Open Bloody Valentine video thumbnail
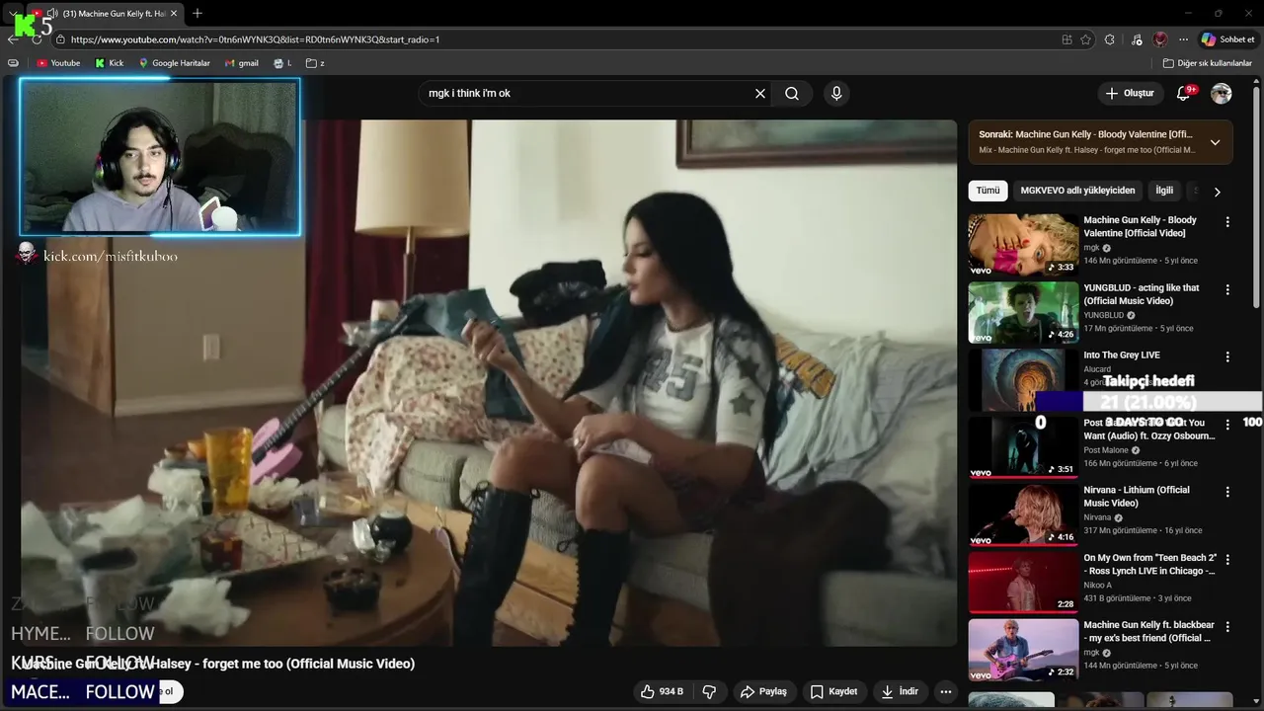This screenshot has width=1264, height=711. [1023, 245]
